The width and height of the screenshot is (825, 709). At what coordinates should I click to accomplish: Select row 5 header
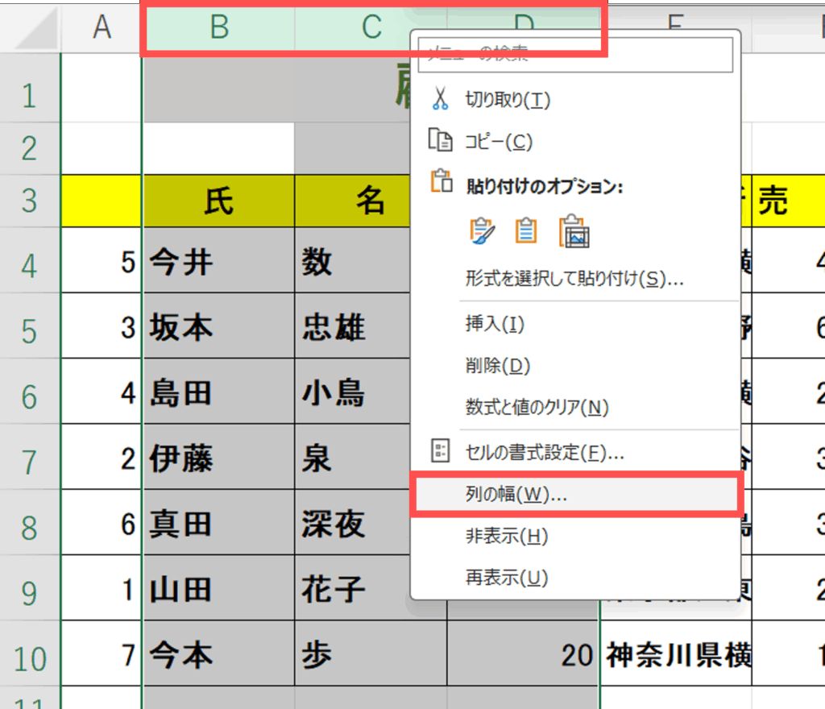click(30, 330)
